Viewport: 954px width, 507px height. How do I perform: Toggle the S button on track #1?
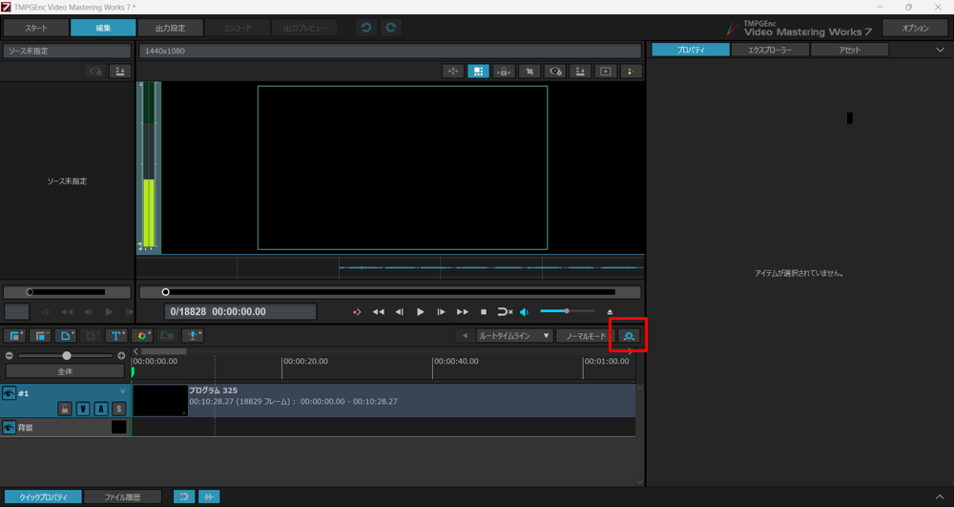119,409
